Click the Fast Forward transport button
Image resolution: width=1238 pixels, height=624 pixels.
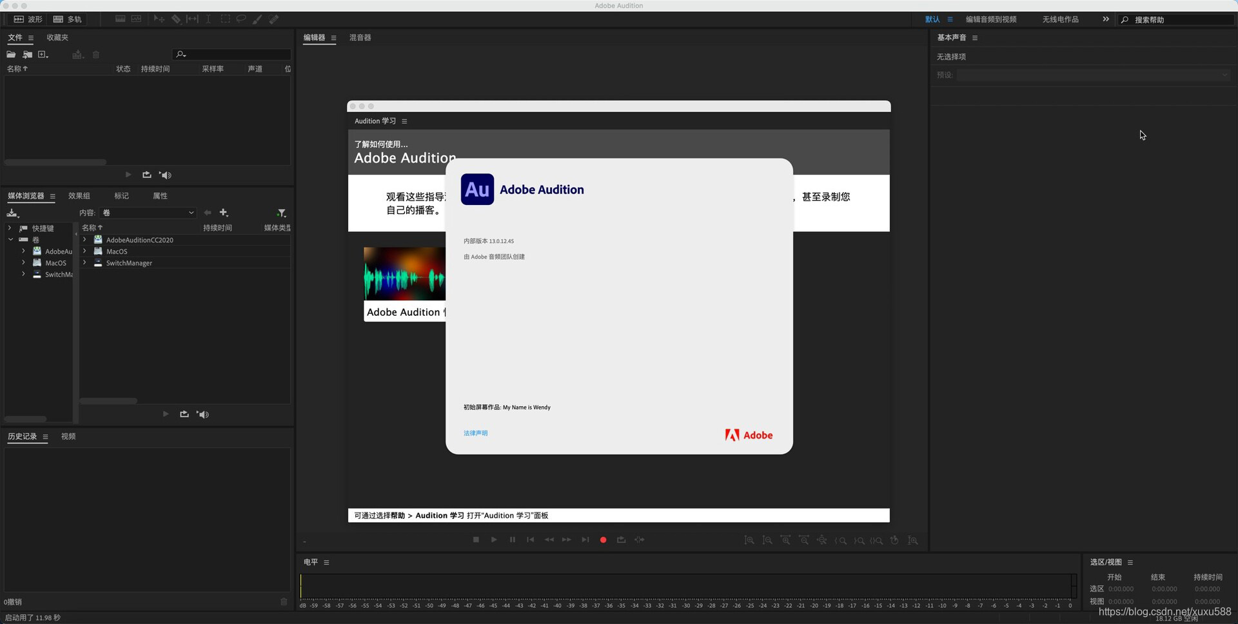566,540
